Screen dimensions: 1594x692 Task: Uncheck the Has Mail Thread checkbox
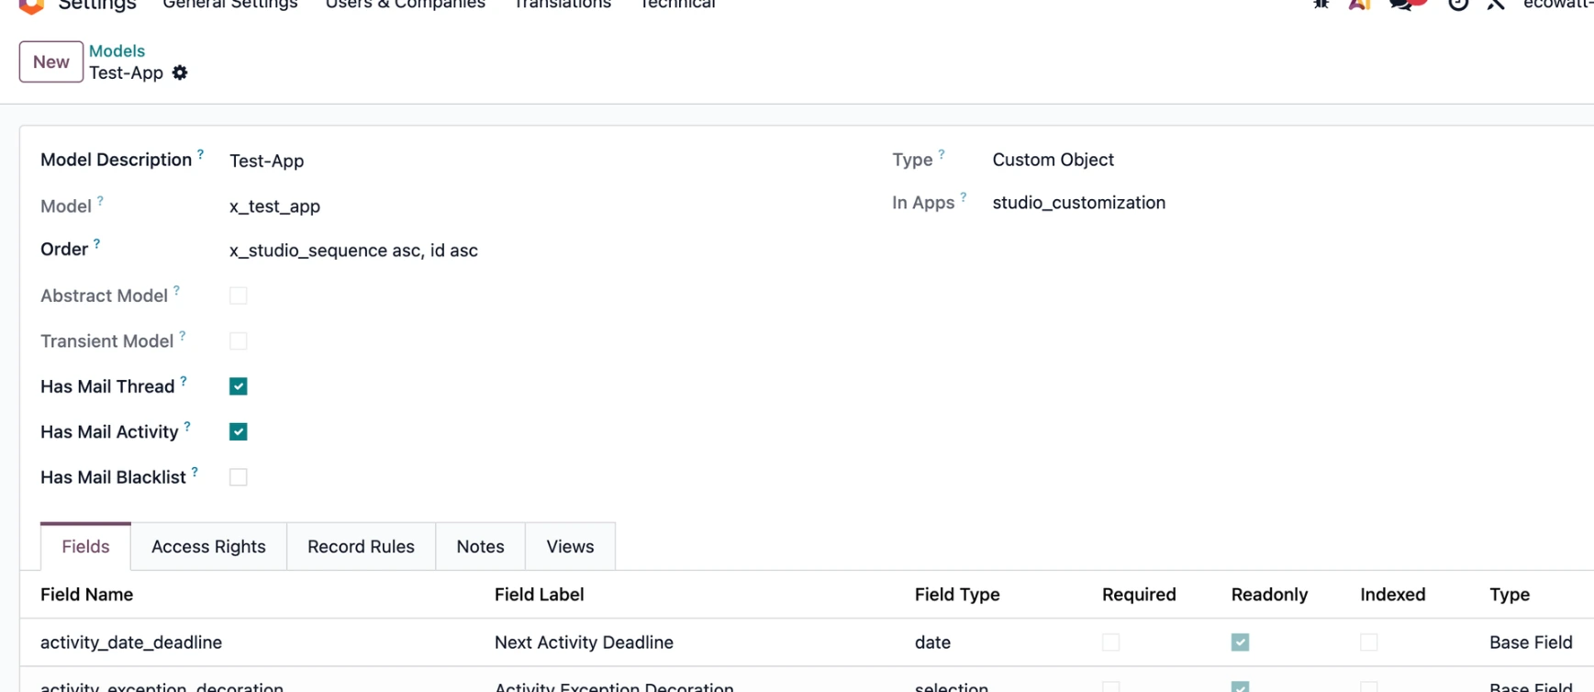coord(239,386)
